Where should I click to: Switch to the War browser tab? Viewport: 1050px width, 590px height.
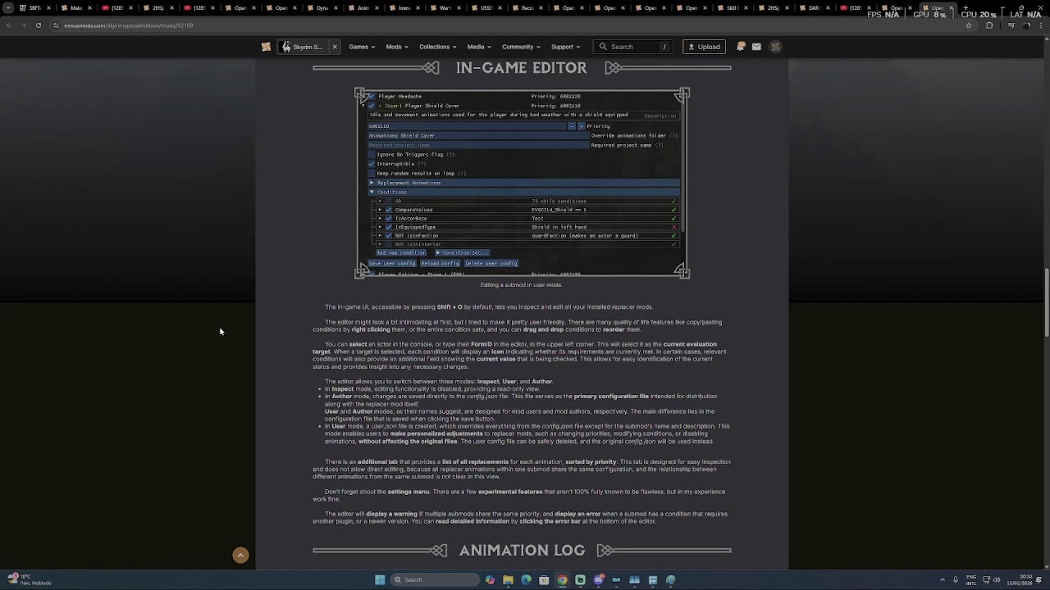[445, 8]
